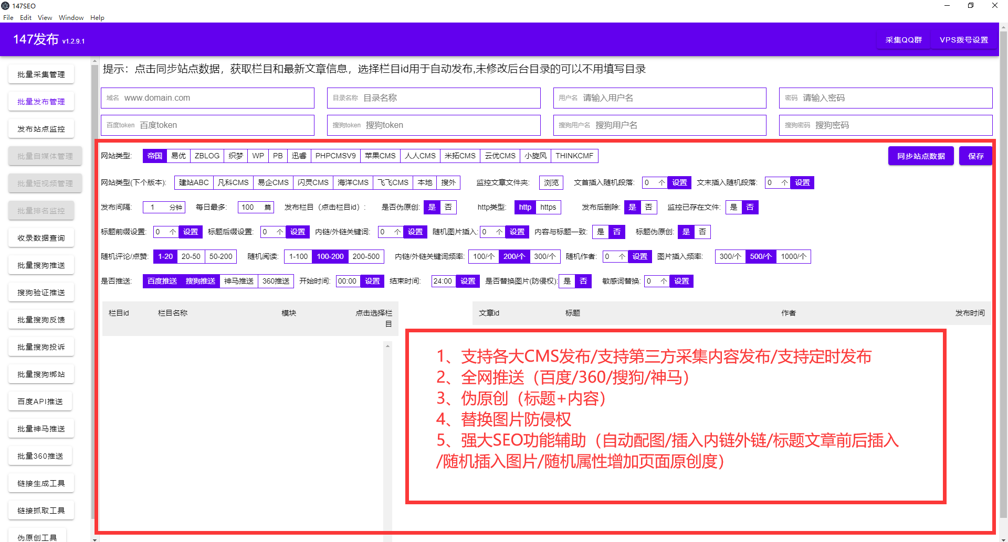Select 帝国 as the website type
Viewport: 1008px width, 542px height.
click(x=154, y=156)
